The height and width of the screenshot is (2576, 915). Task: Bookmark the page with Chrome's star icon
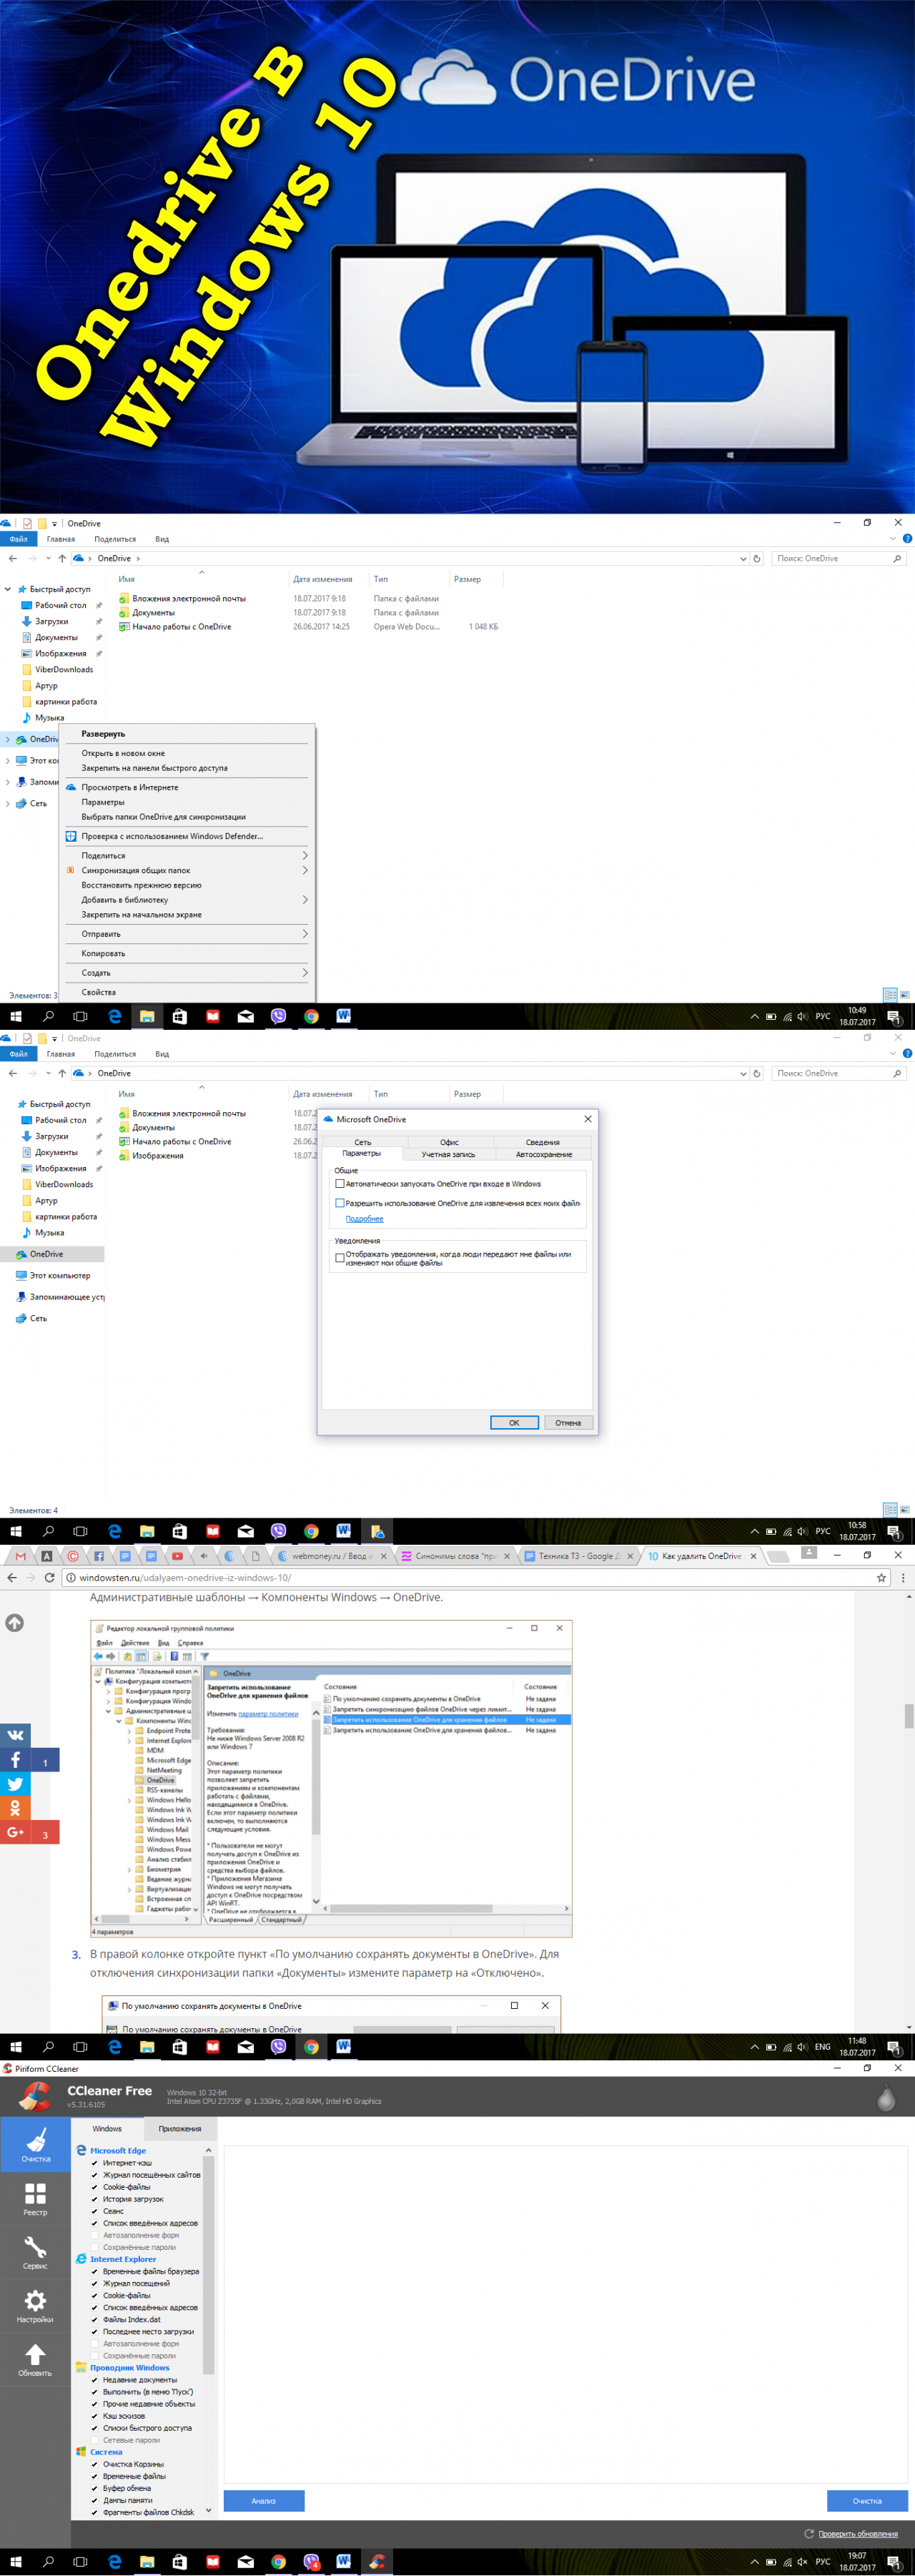tap(881, 1578)
